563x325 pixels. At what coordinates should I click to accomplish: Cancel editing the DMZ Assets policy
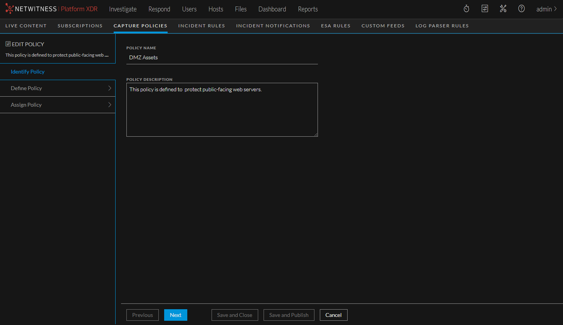333,315
